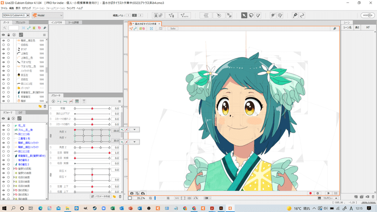The image size is (377, 212).
Task: Expand 顔の回転3 deformer tree node
Action: click(14, 195)
